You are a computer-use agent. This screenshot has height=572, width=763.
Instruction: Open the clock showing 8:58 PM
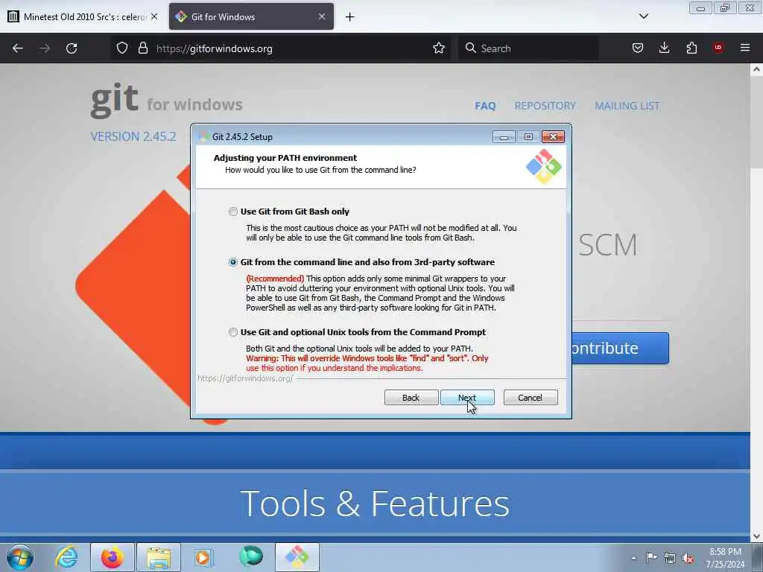725,558
